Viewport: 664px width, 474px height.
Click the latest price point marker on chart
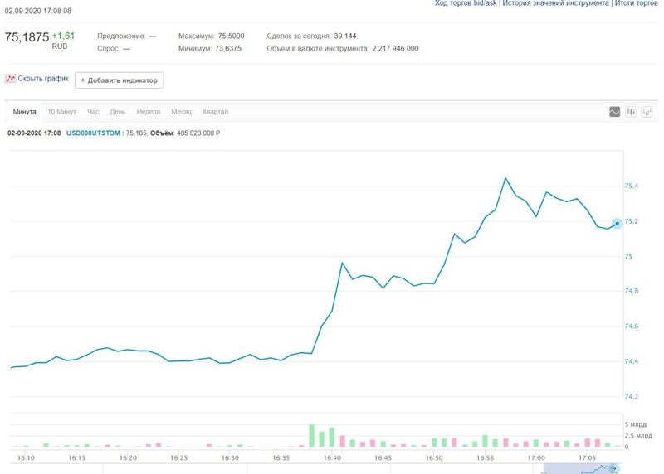617,223
